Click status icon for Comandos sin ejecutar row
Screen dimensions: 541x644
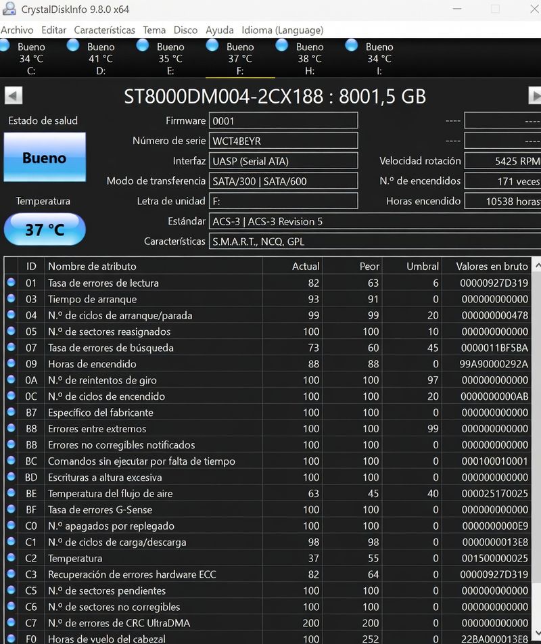click(x=11, y=461)
